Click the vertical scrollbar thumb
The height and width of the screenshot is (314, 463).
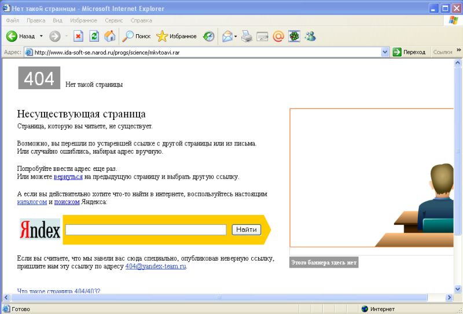(x=458, y=151)
